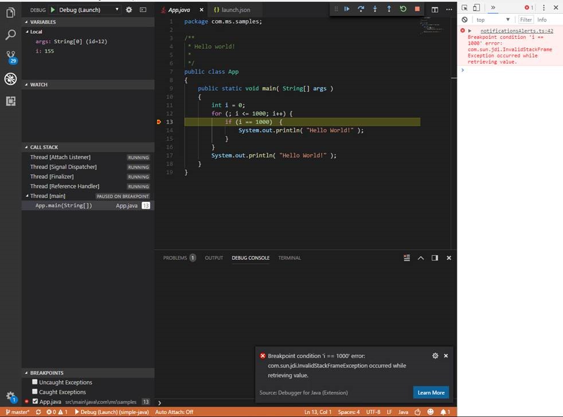The image size is (563, 417).
Task: Open the PROBLEMS panel tab
Action: (179, 258)
